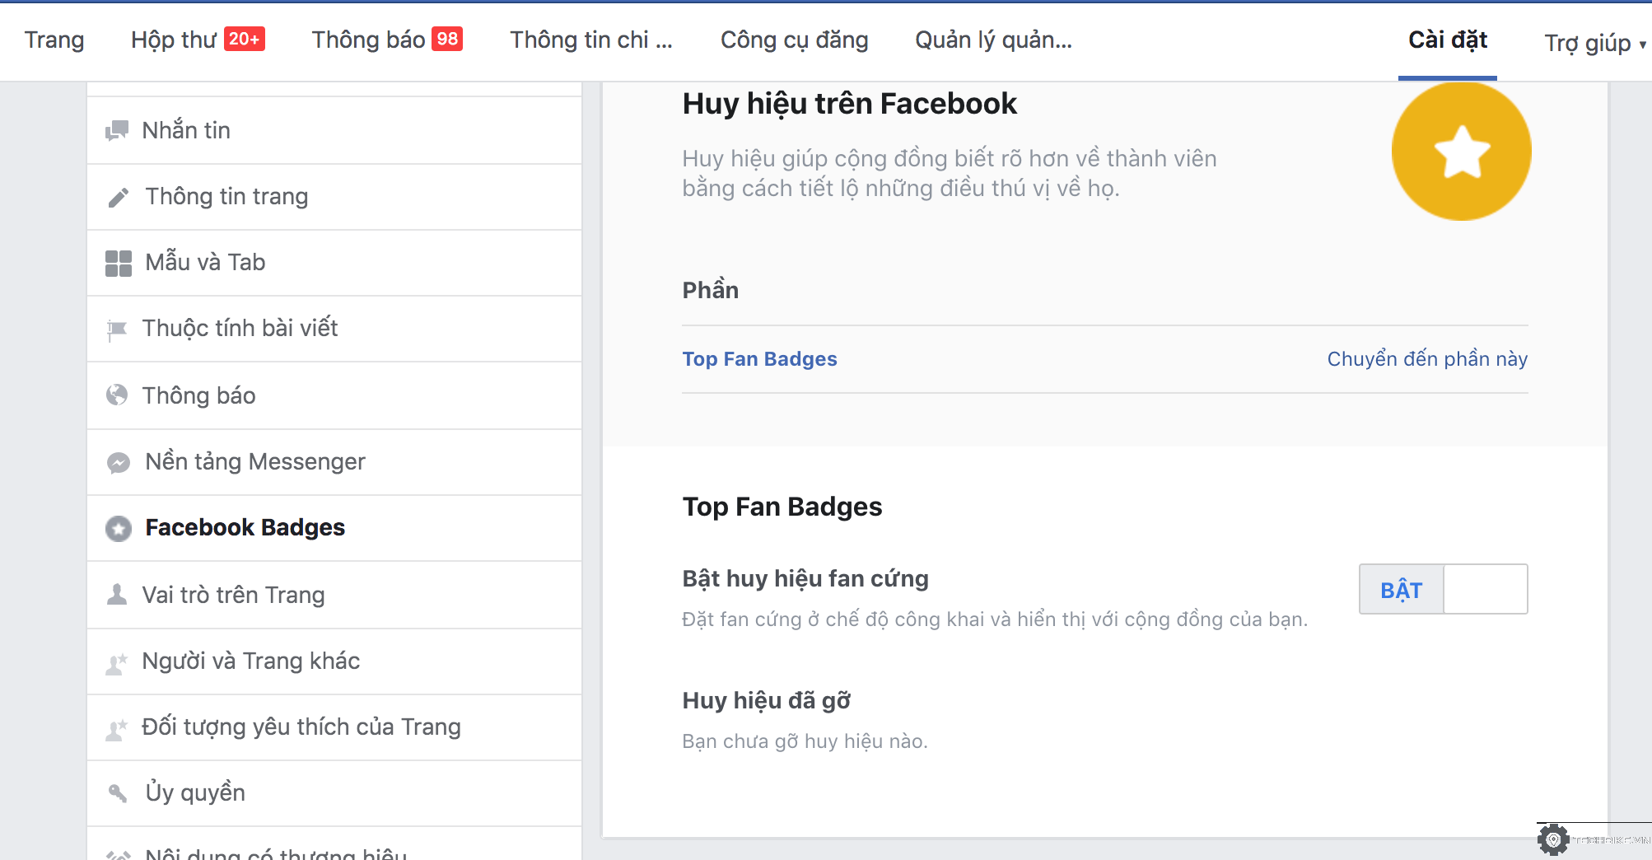Toggle the BẬT switch for fan cứng badges
Image resolution: width=1652 pixels, height=860 pixels.
[x=1444, y=589]
